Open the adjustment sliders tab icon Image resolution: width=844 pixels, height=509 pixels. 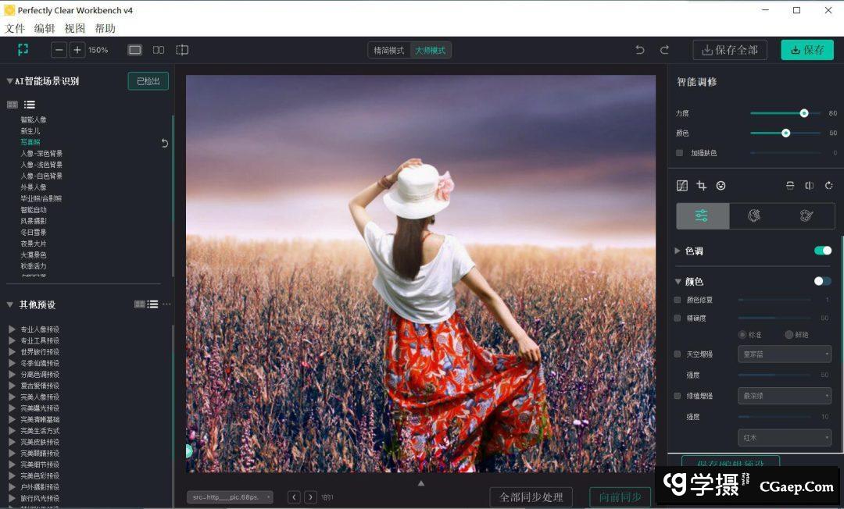[702, 216]
